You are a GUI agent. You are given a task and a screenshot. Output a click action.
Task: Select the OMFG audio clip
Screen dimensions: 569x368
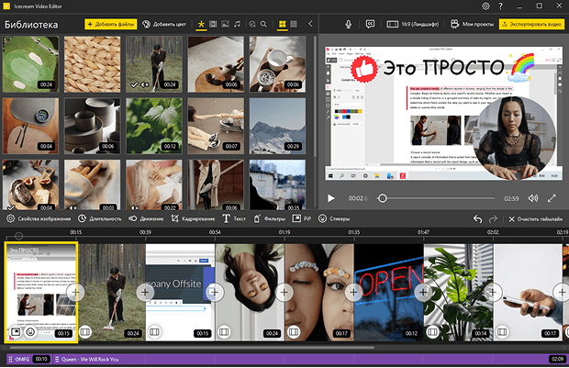29,360
